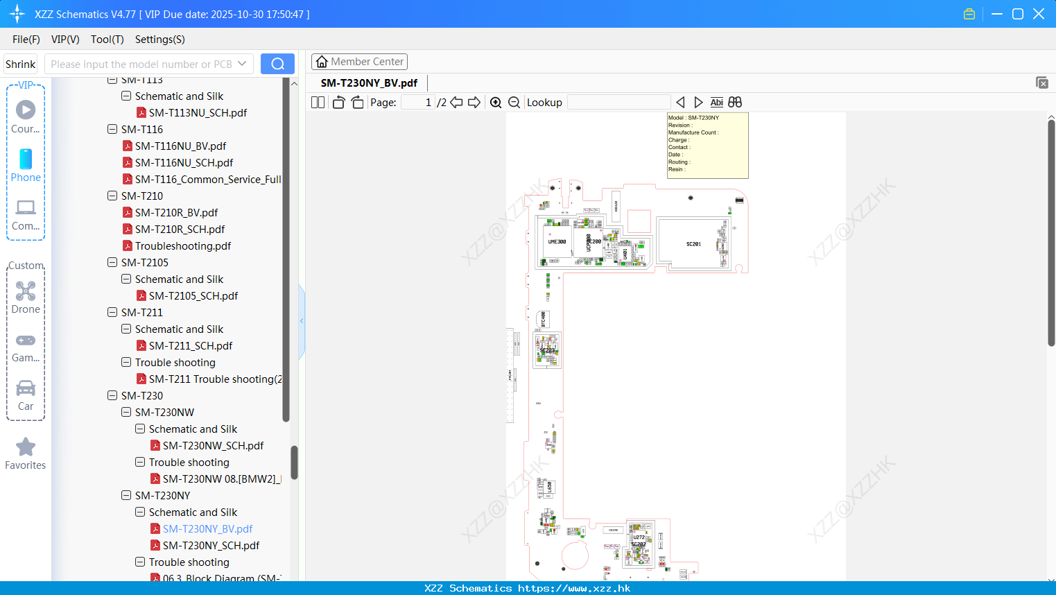Screen dimensions: 1056x595
Task: Select the Computer category icon
Action: [x=26, y=207]
